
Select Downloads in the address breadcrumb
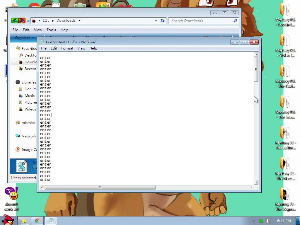[x=66, y=21]
